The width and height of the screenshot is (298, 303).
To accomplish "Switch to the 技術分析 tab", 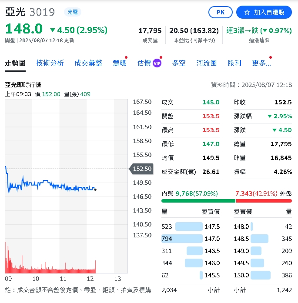I will pos(50,63).
